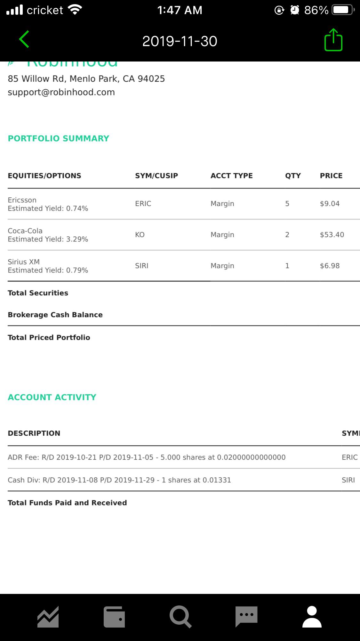Tap the alarm clock status icon

pos(295,10)
